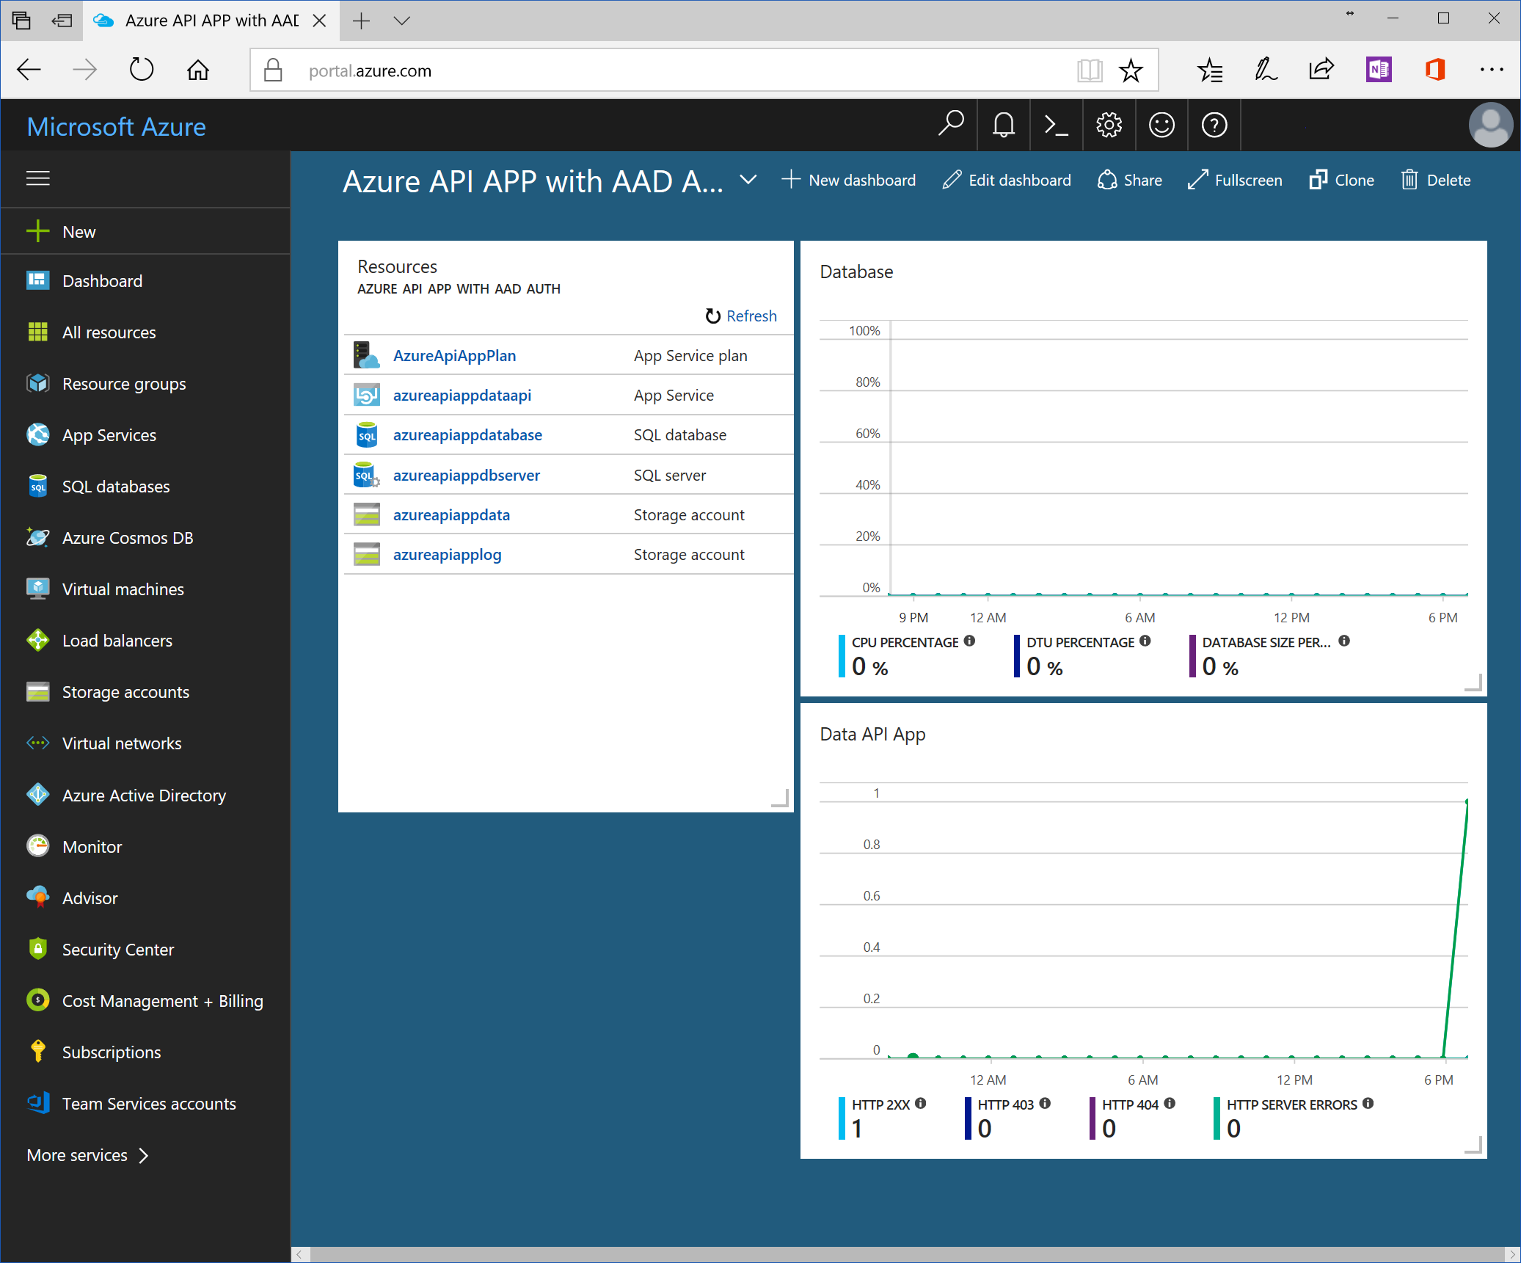
Task: Expand More services in sidebar
Action: 87,1155
